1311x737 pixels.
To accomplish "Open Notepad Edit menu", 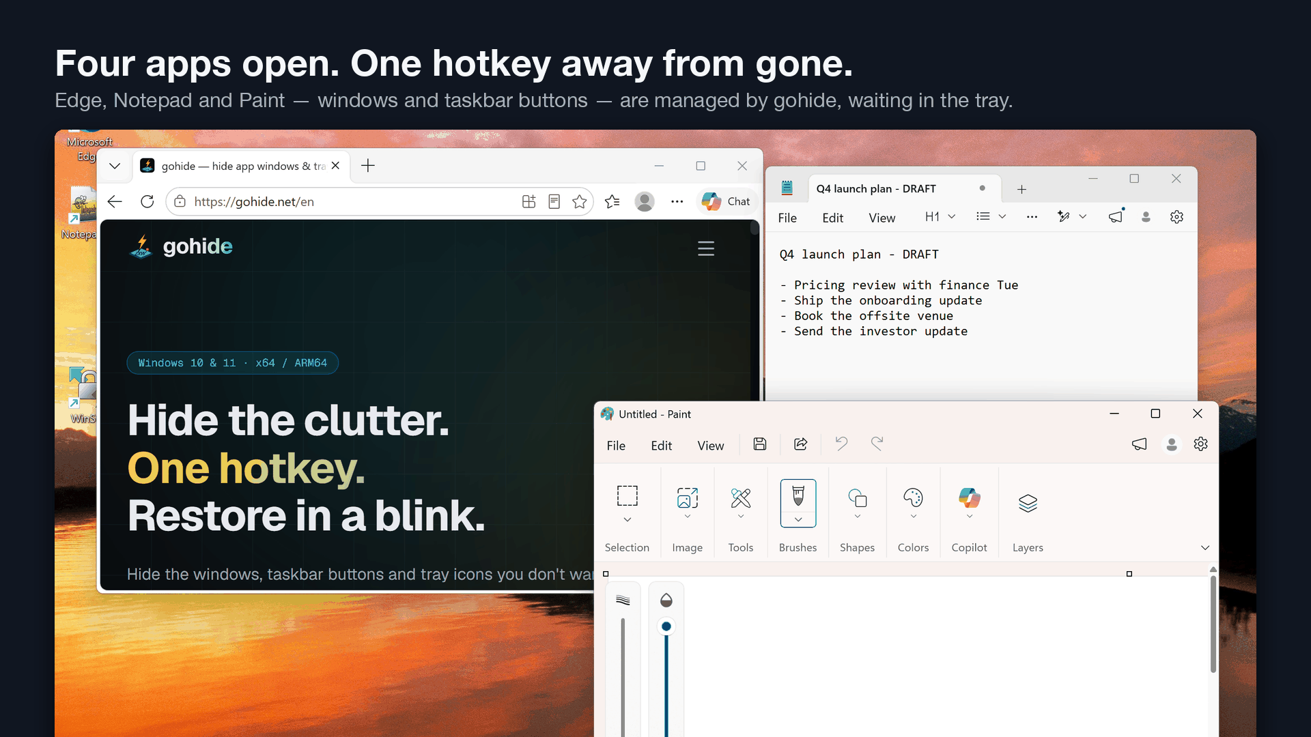I will [832, 218].
